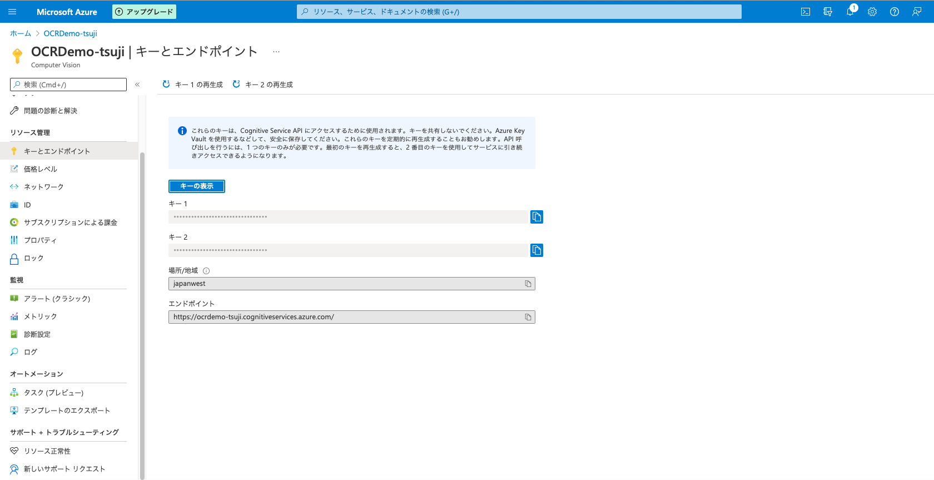Click the info icon next to 場所/地域

[206, 271]
